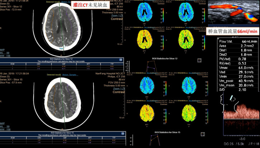260x148 pixels.
Task: Select the Slice 12 axial CT image
Action: click(62, 27)
